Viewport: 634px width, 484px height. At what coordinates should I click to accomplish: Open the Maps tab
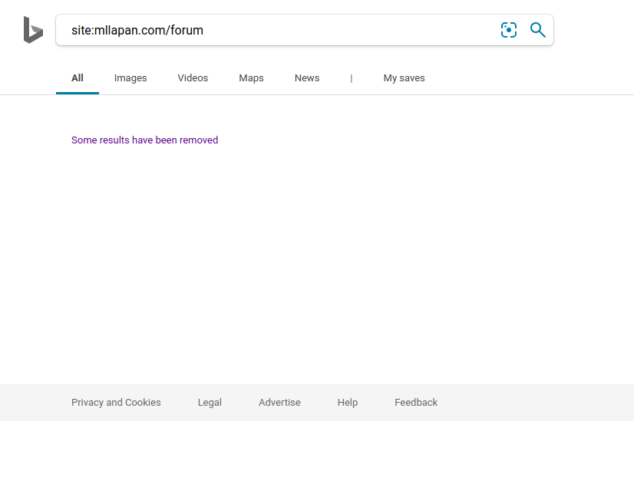[x=251, y=78]
